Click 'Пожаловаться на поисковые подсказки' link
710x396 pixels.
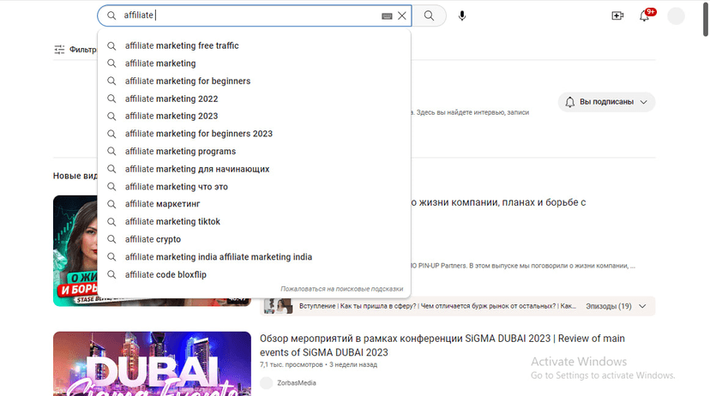coord(341,289)
